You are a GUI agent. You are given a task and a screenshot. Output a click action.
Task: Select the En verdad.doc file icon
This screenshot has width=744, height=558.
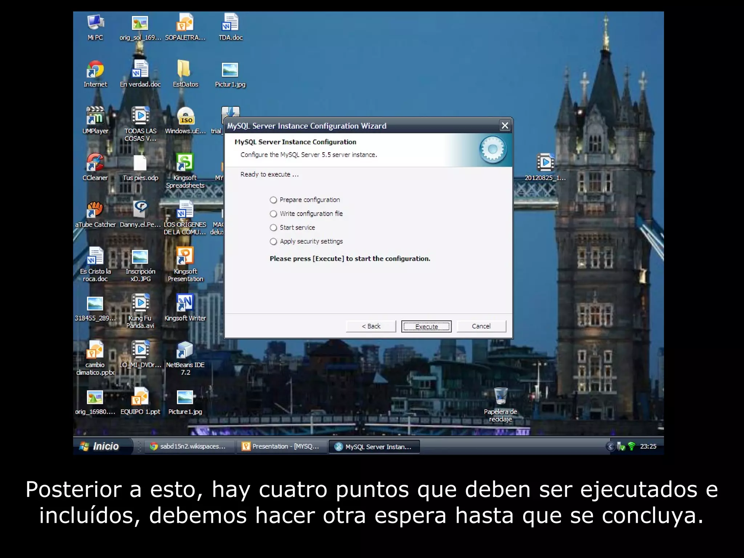[x=140, y=69]
